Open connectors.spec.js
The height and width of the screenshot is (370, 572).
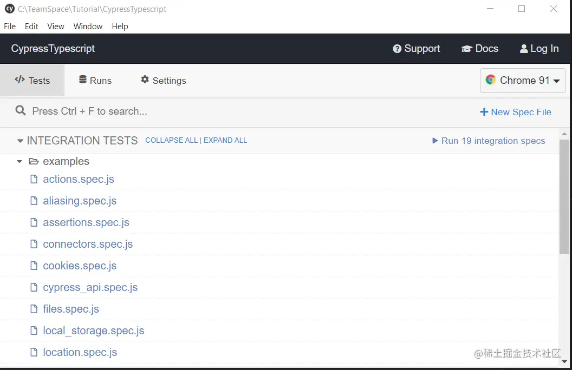pos(88,245)
